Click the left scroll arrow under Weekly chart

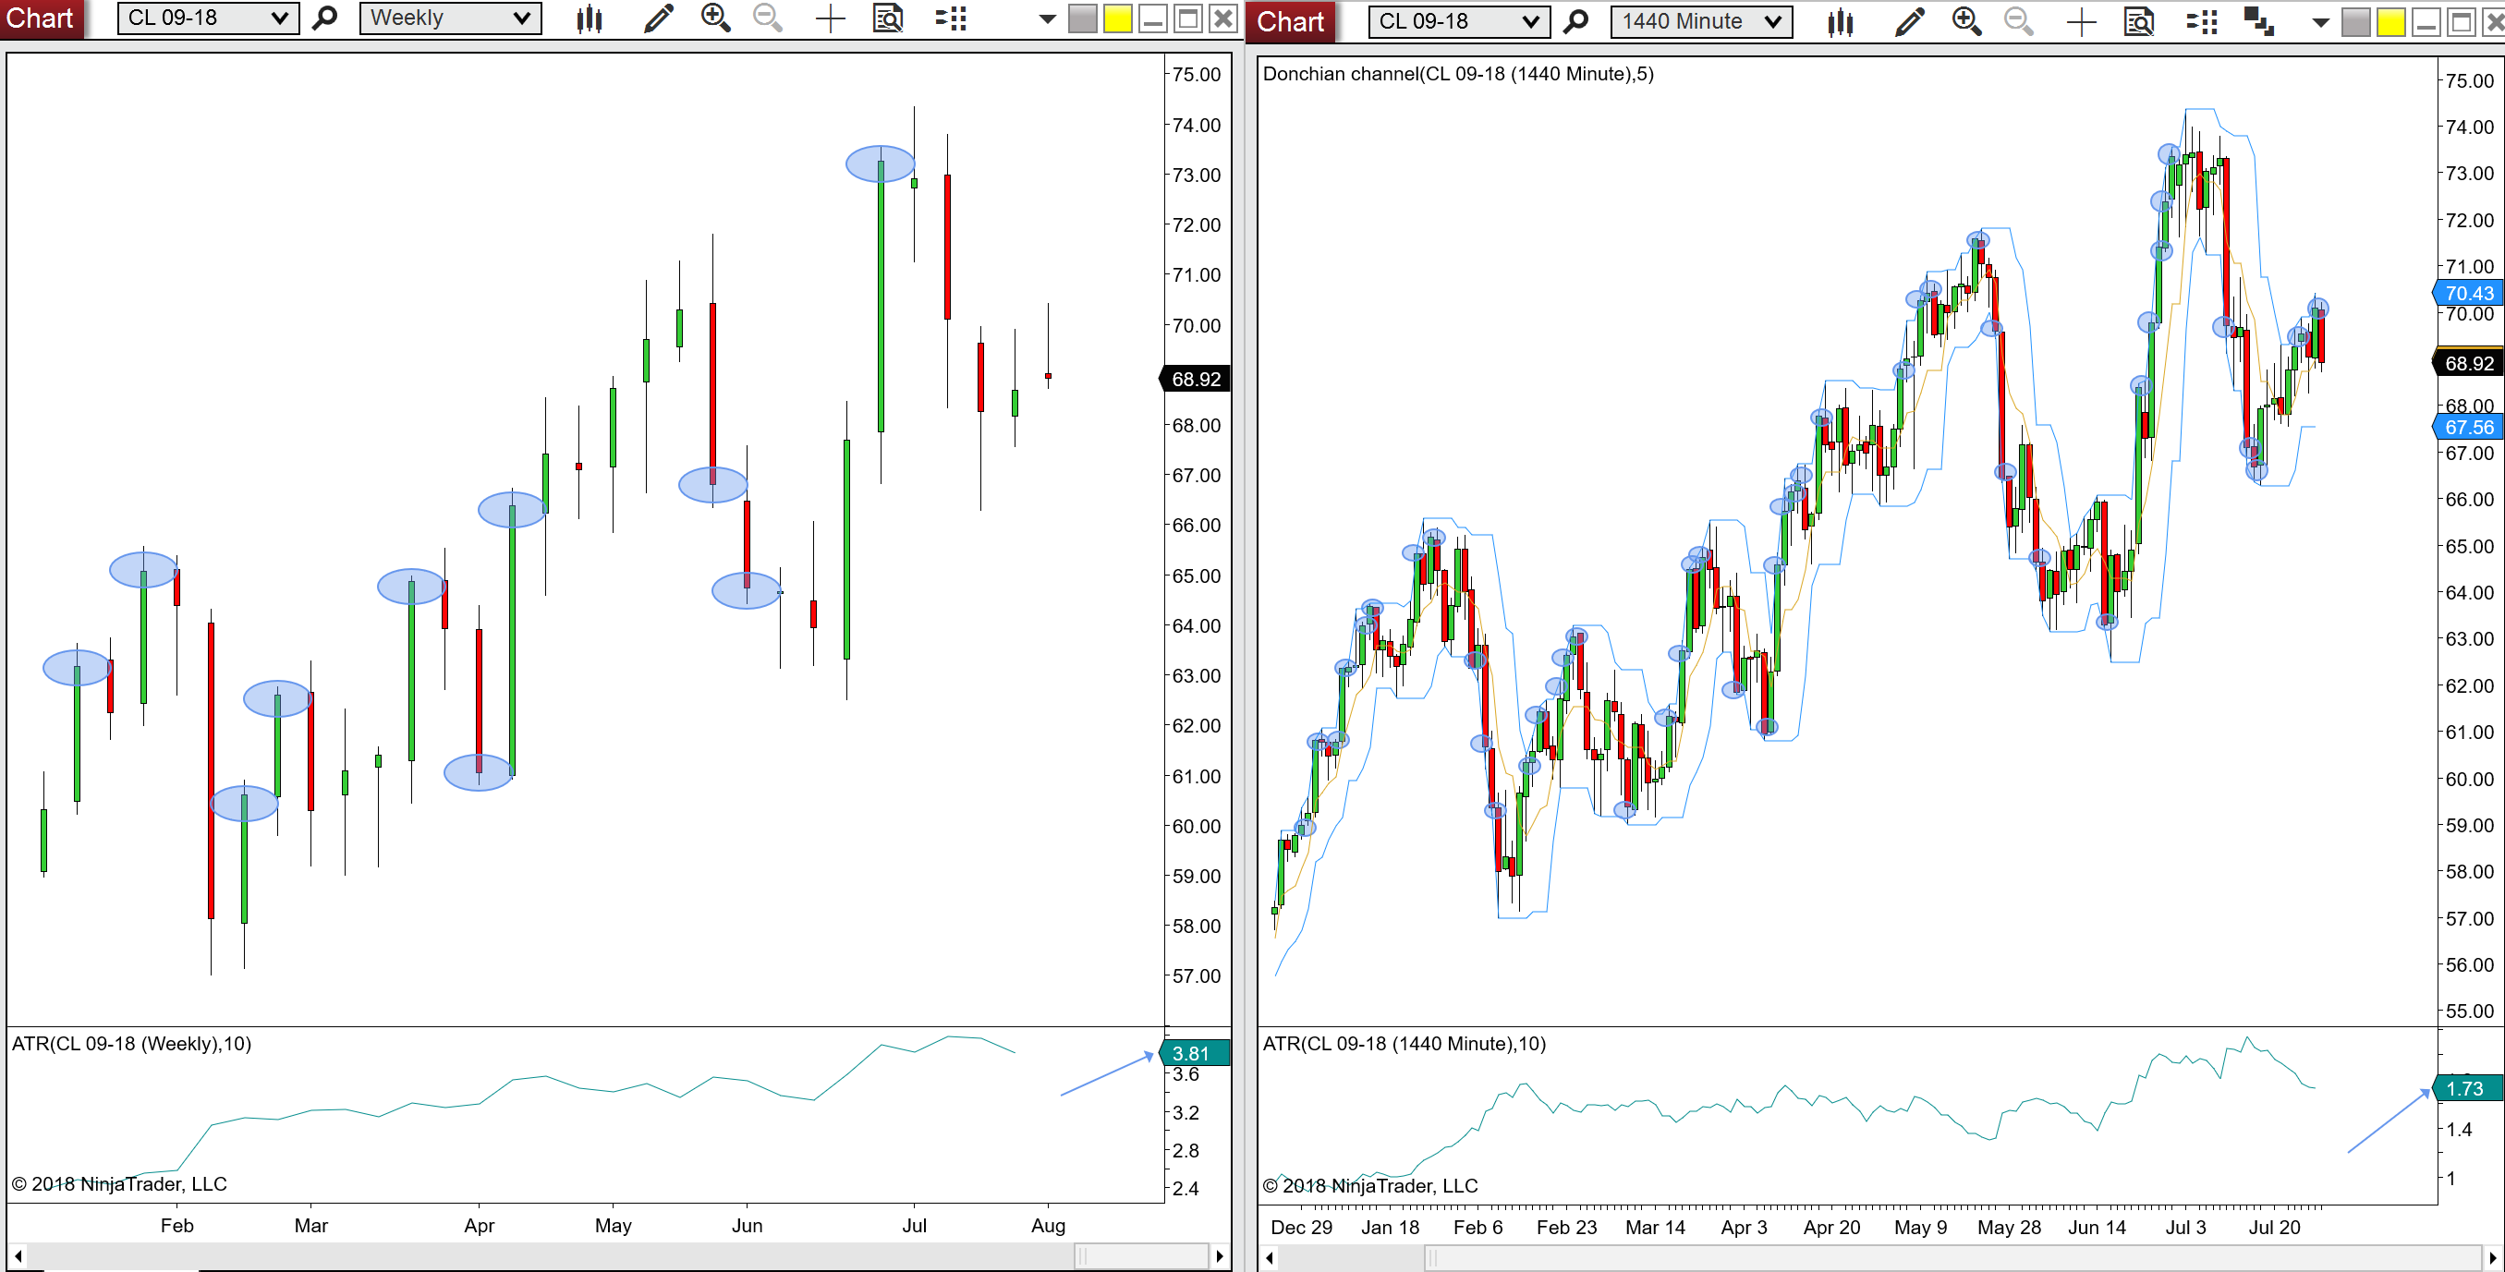pos(18,1256)
